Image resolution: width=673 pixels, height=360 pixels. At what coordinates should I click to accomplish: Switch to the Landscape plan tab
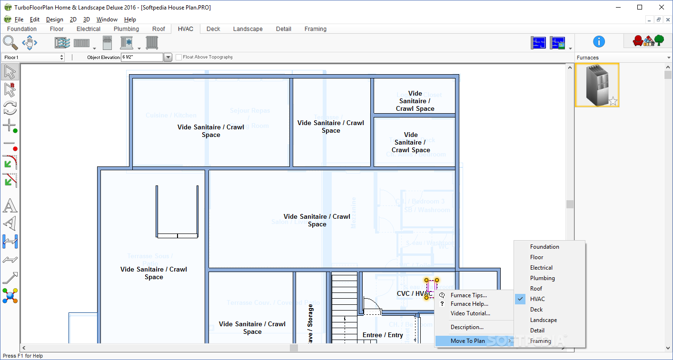point(247,29)
